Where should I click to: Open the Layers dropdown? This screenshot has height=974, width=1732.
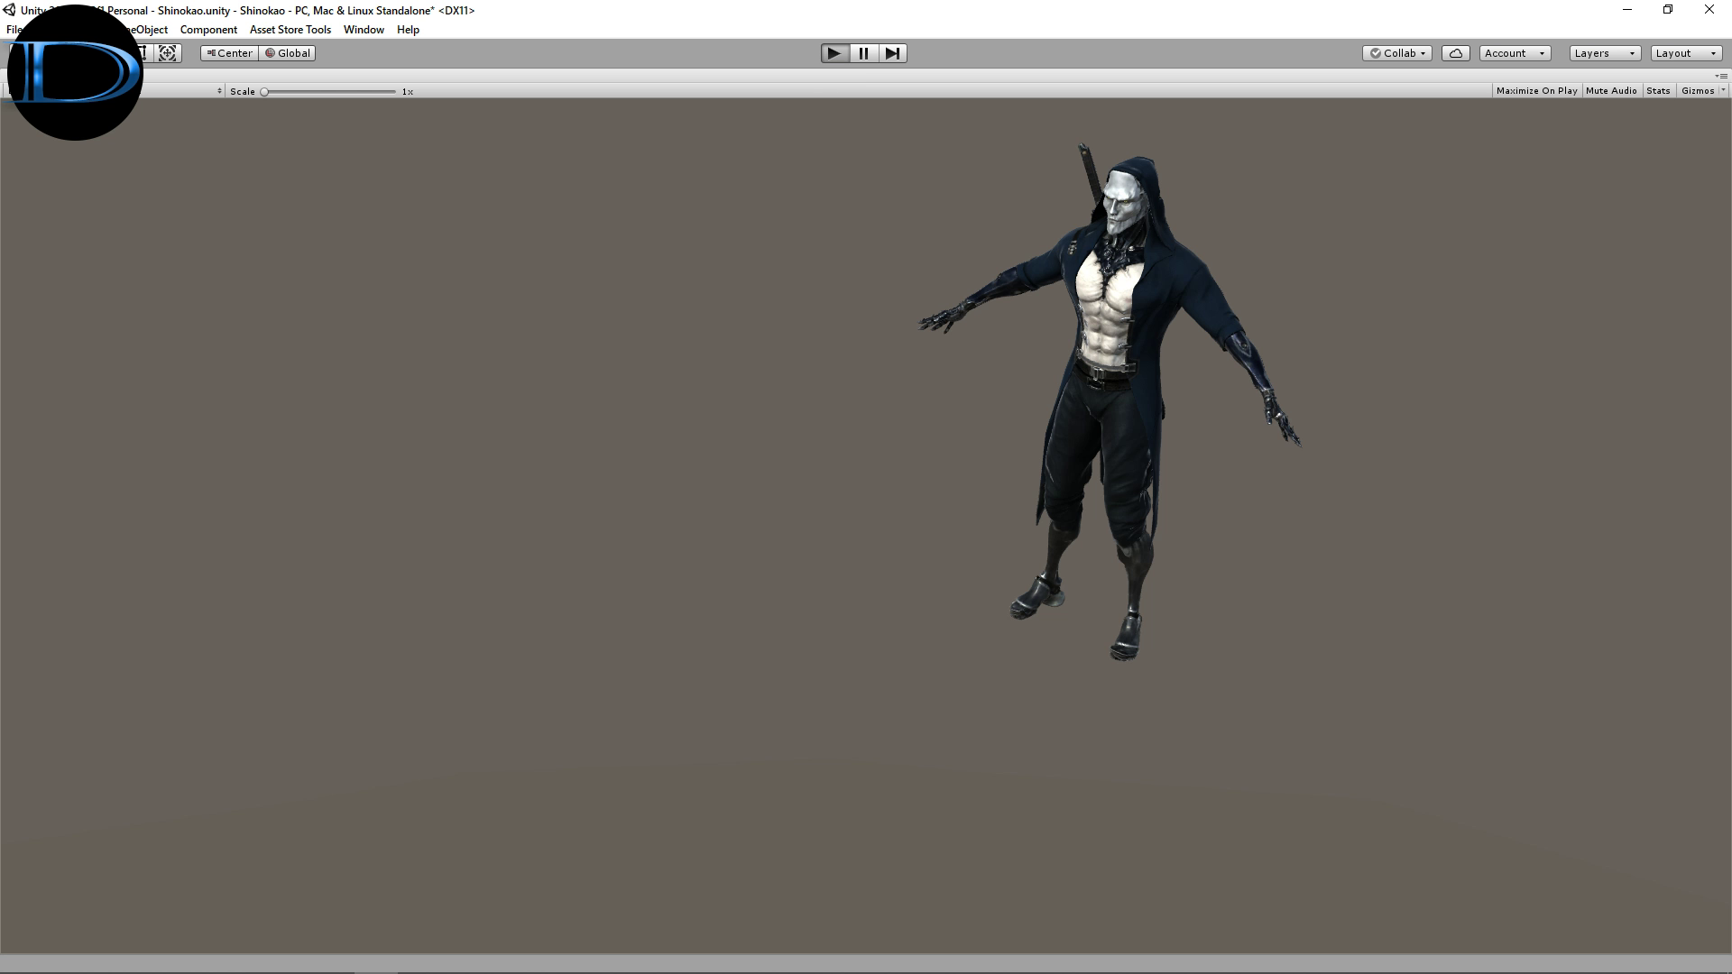pos(1604,53)
